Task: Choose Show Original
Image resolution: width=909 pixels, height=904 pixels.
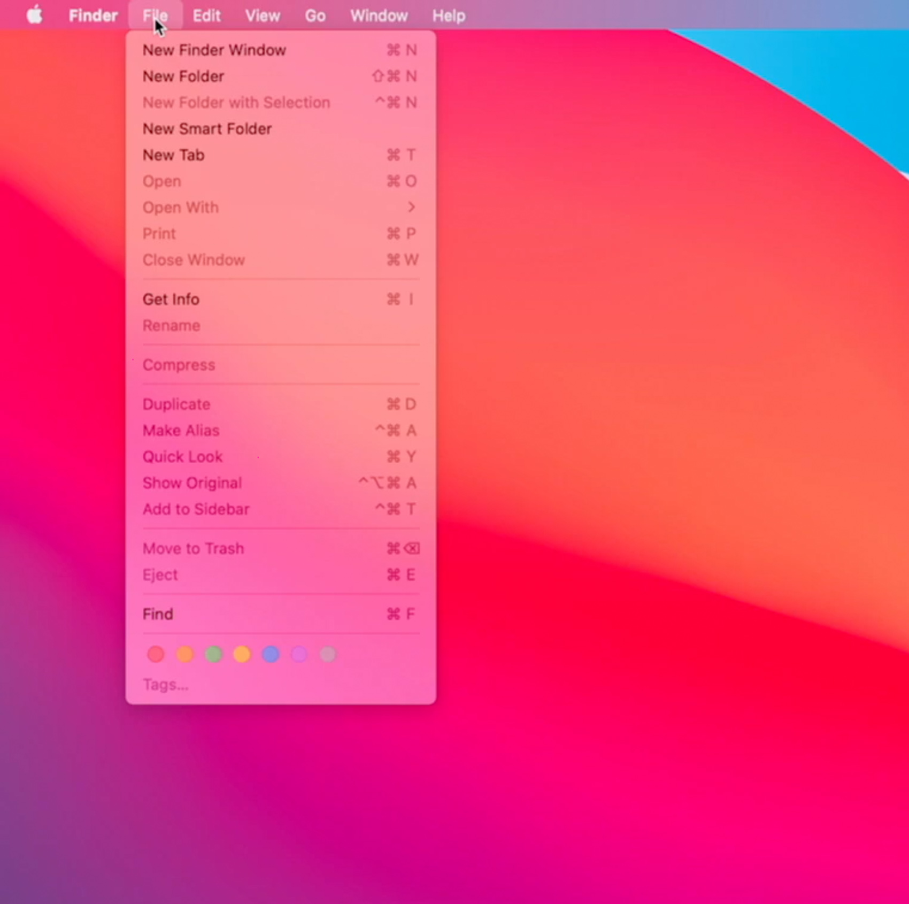Action: [x=281, y=482]
